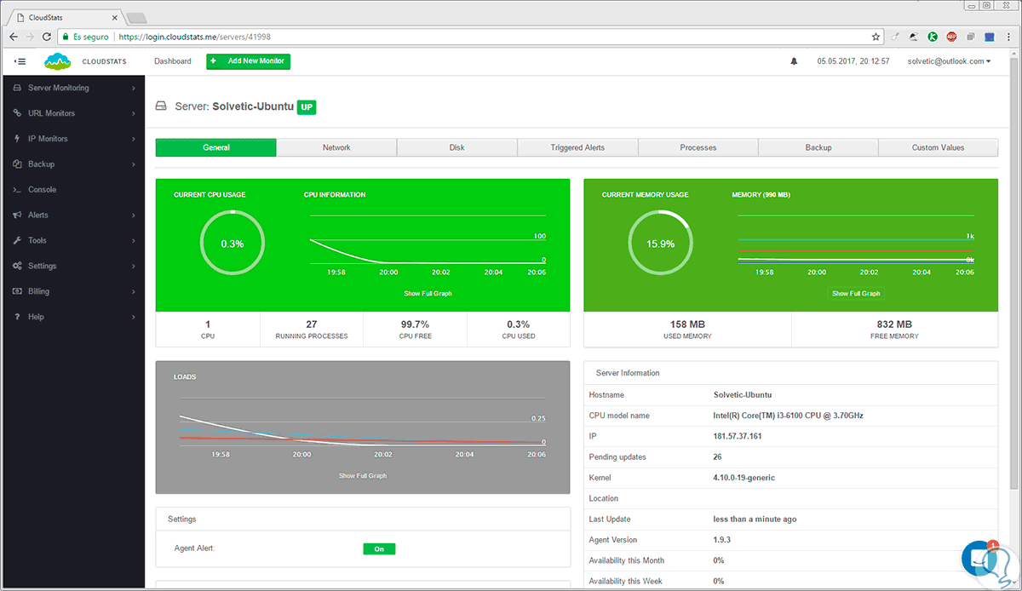
Task: Expand IP Monitors submenu chevron
Action: click(134, 139)
